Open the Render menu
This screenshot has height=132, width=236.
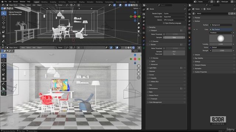[x=15, y=1]
